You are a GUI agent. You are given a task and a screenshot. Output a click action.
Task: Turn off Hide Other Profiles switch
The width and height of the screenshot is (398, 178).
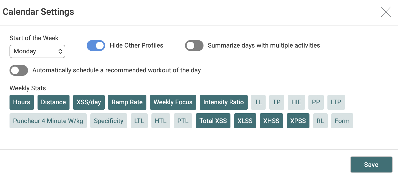[x=96, y=45]
